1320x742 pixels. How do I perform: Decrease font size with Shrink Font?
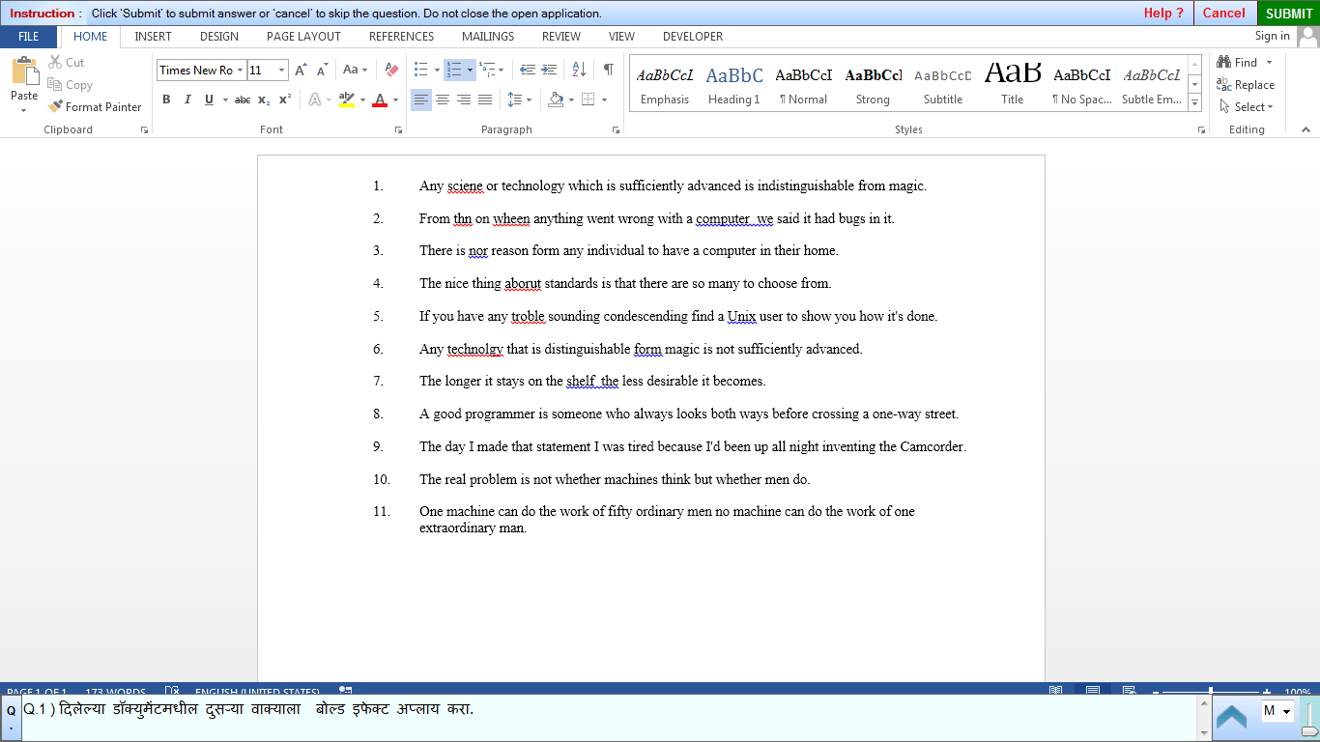click(322, 70)
